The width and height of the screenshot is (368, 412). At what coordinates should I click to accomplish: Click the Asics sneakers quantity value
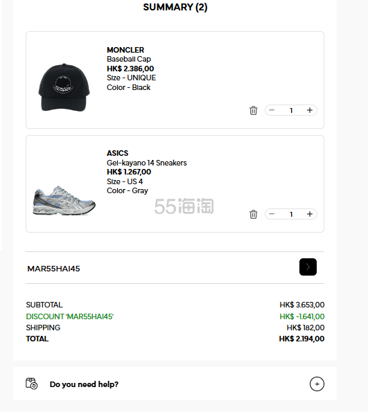(x=291, y=214)
